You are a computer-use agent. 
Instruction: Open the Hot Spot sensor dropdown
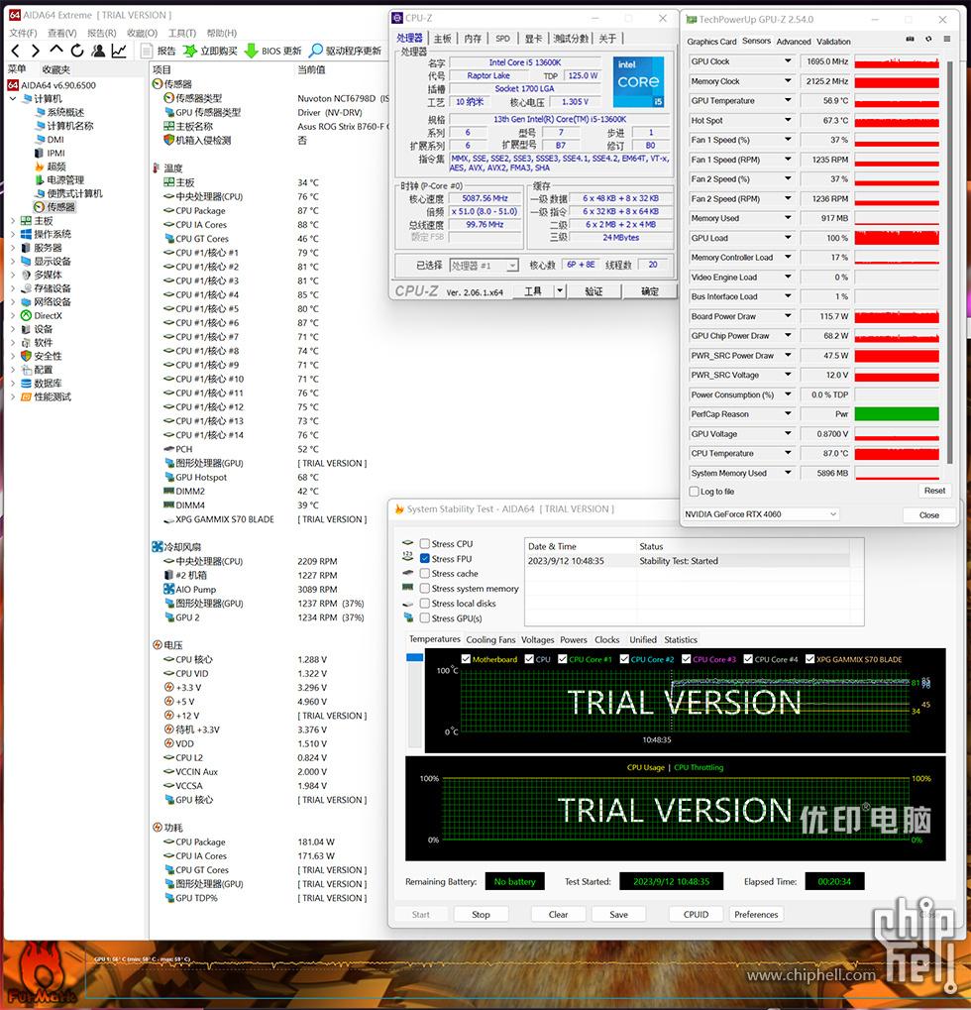pyautogui.click(x=788, y=121)
